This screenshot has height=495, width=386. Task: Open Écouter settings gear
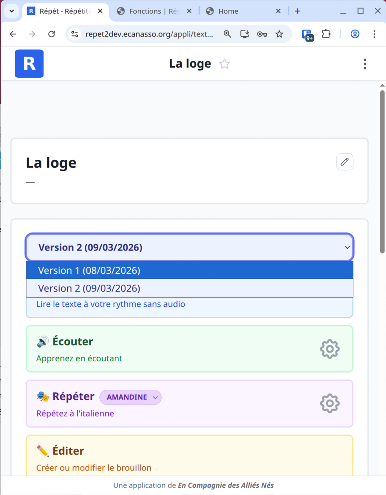click(330, 349)
